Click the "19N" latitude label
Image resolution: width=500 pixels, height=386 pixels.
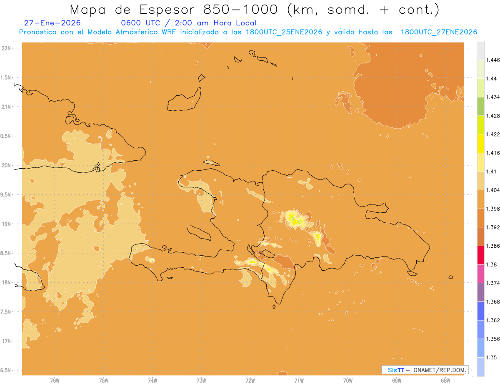coord(6,224)
